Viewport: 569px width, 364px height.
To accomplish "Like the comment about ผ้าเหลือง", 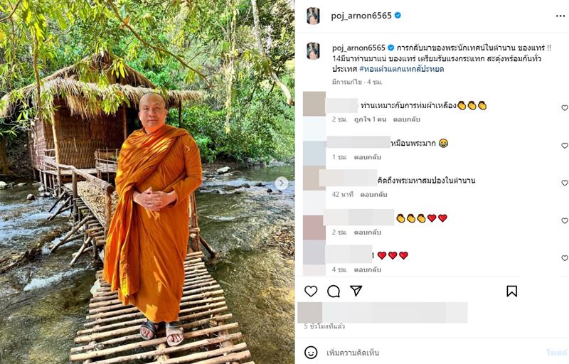I will [x=565, y=108].
